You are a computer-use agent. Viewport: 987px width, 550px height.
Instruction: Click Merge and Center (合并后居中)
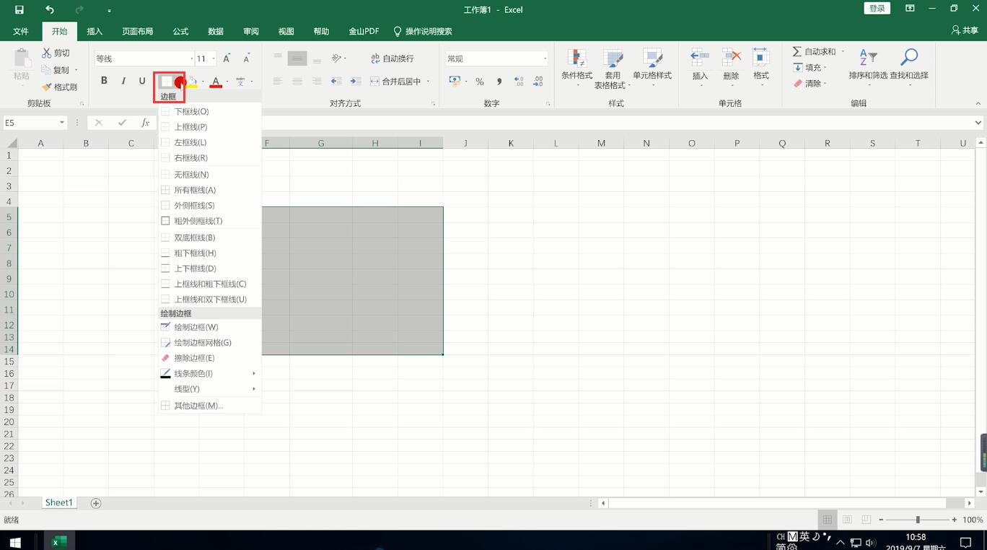click(x=396, y=82)
